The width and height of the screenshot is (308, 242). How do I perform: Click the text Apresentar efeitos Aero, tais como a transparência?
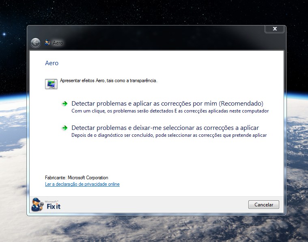[x=109, y=81]
